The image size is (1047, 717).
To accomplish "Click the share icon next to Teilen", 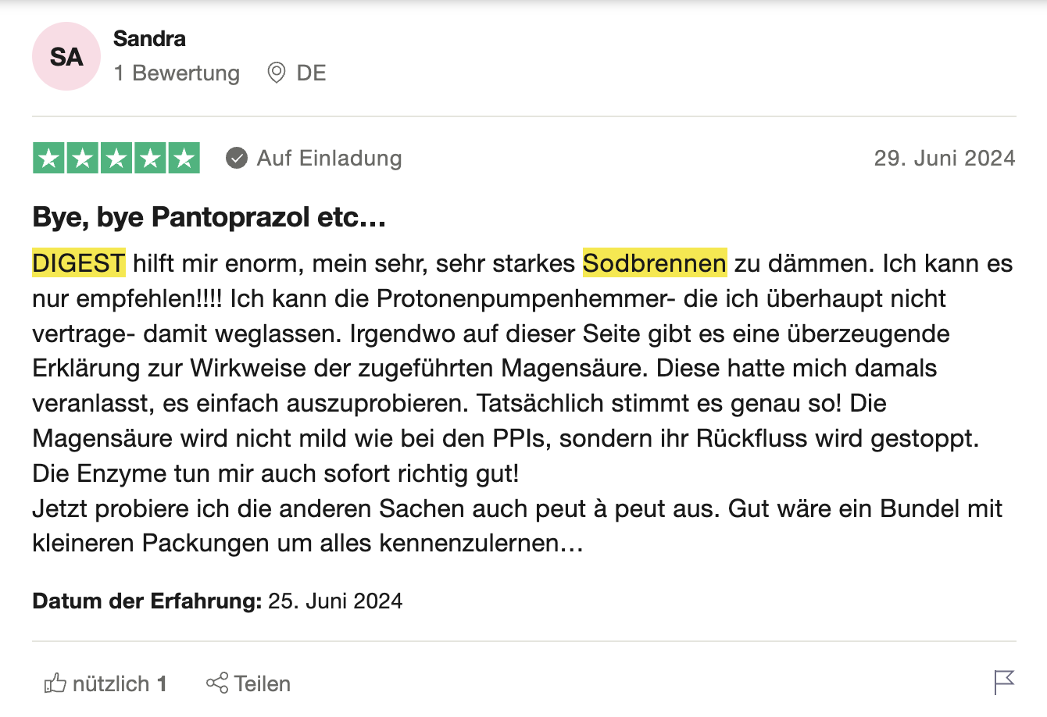I will pyautogui.click(x=217, y=683).
